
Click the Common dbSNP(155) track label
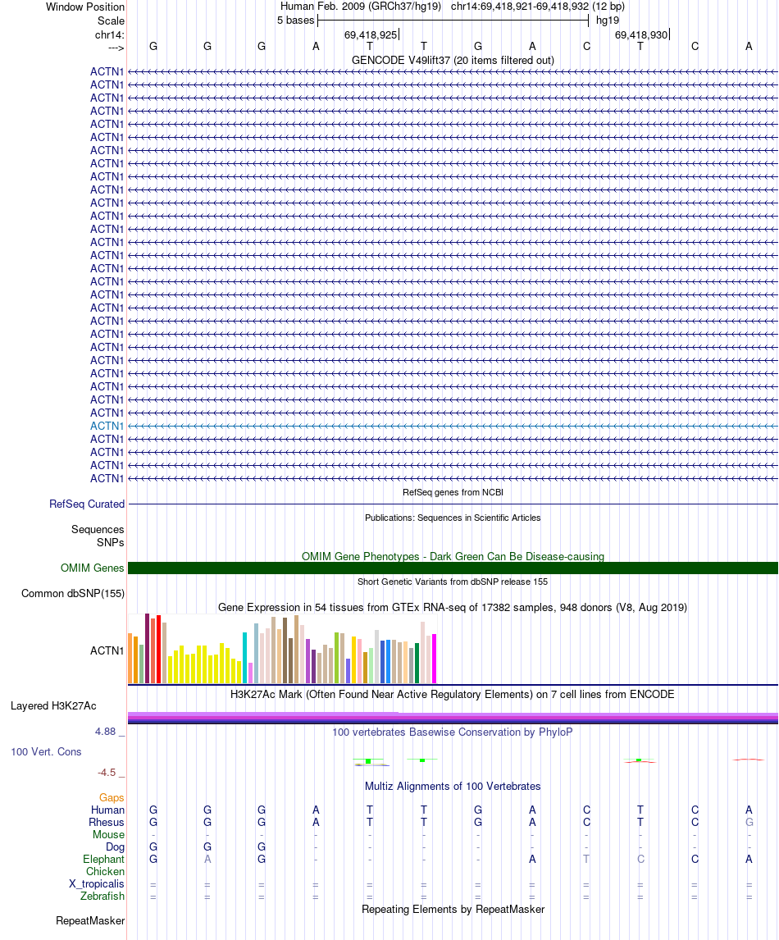[73, 594]
